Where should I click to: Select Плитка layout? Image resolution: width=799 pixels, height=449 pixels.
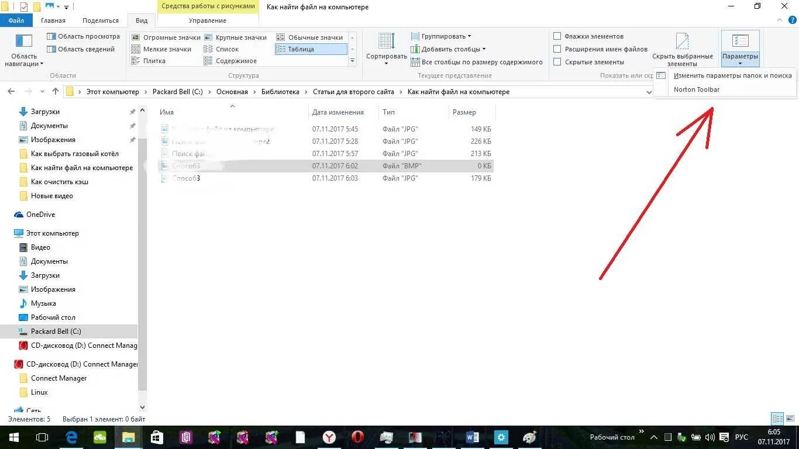coord(149,61)
